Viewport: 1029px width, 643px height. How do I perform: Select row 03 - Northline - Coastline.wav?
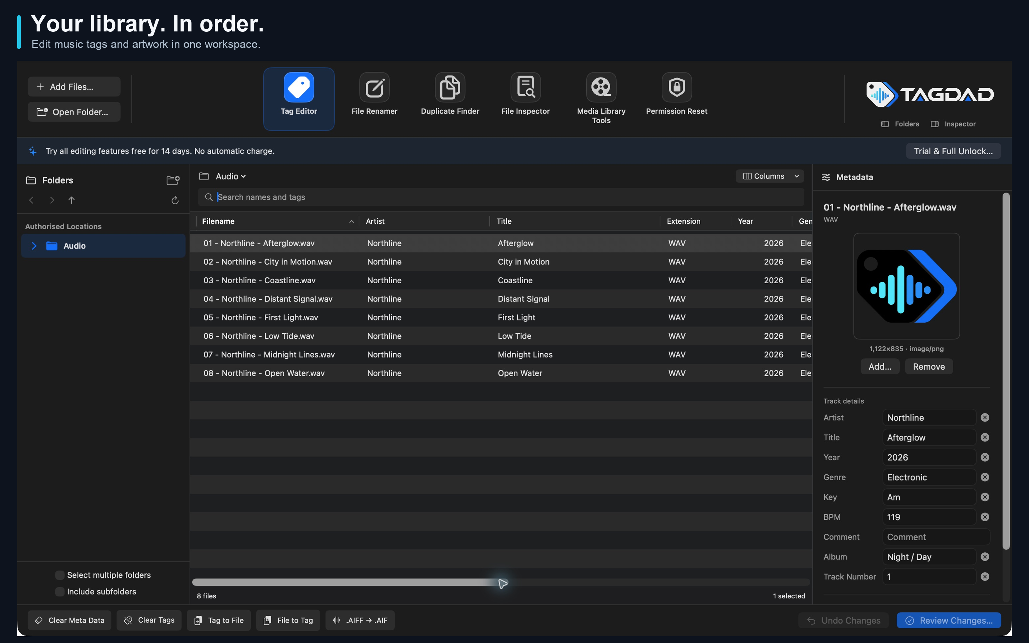pos(501,280)
